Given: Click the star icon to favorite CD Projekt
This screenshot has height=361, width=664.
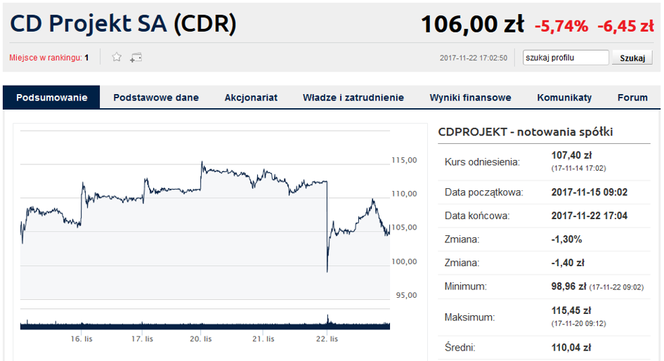Looking at the screenshot, I should coord(117,57).
